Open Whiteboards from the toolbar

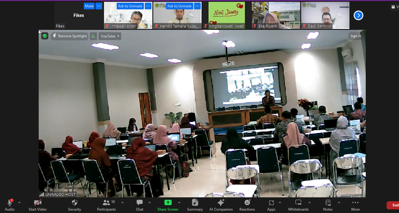[298, 202]
